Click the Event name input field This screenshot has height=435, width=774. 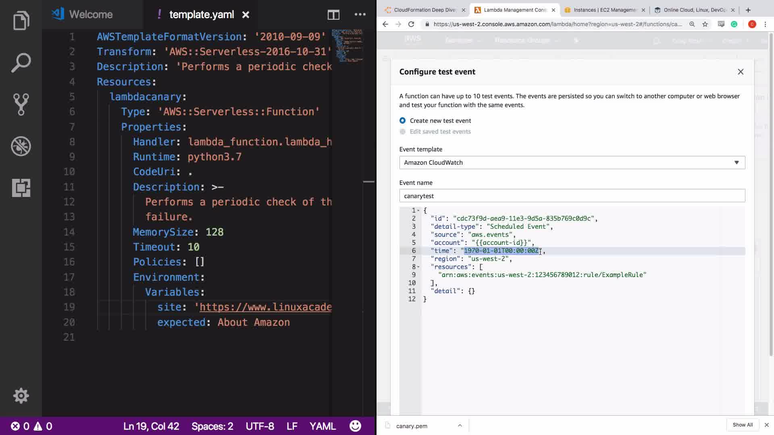[572, 196]
